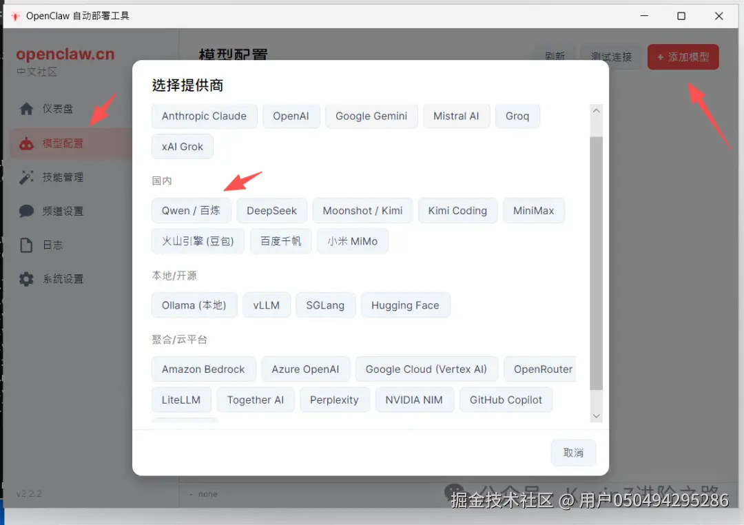Select the home icon for 仪表盘
Image resolution: width=744 pixels, height=525 pixels.
[x=25, y=108]
